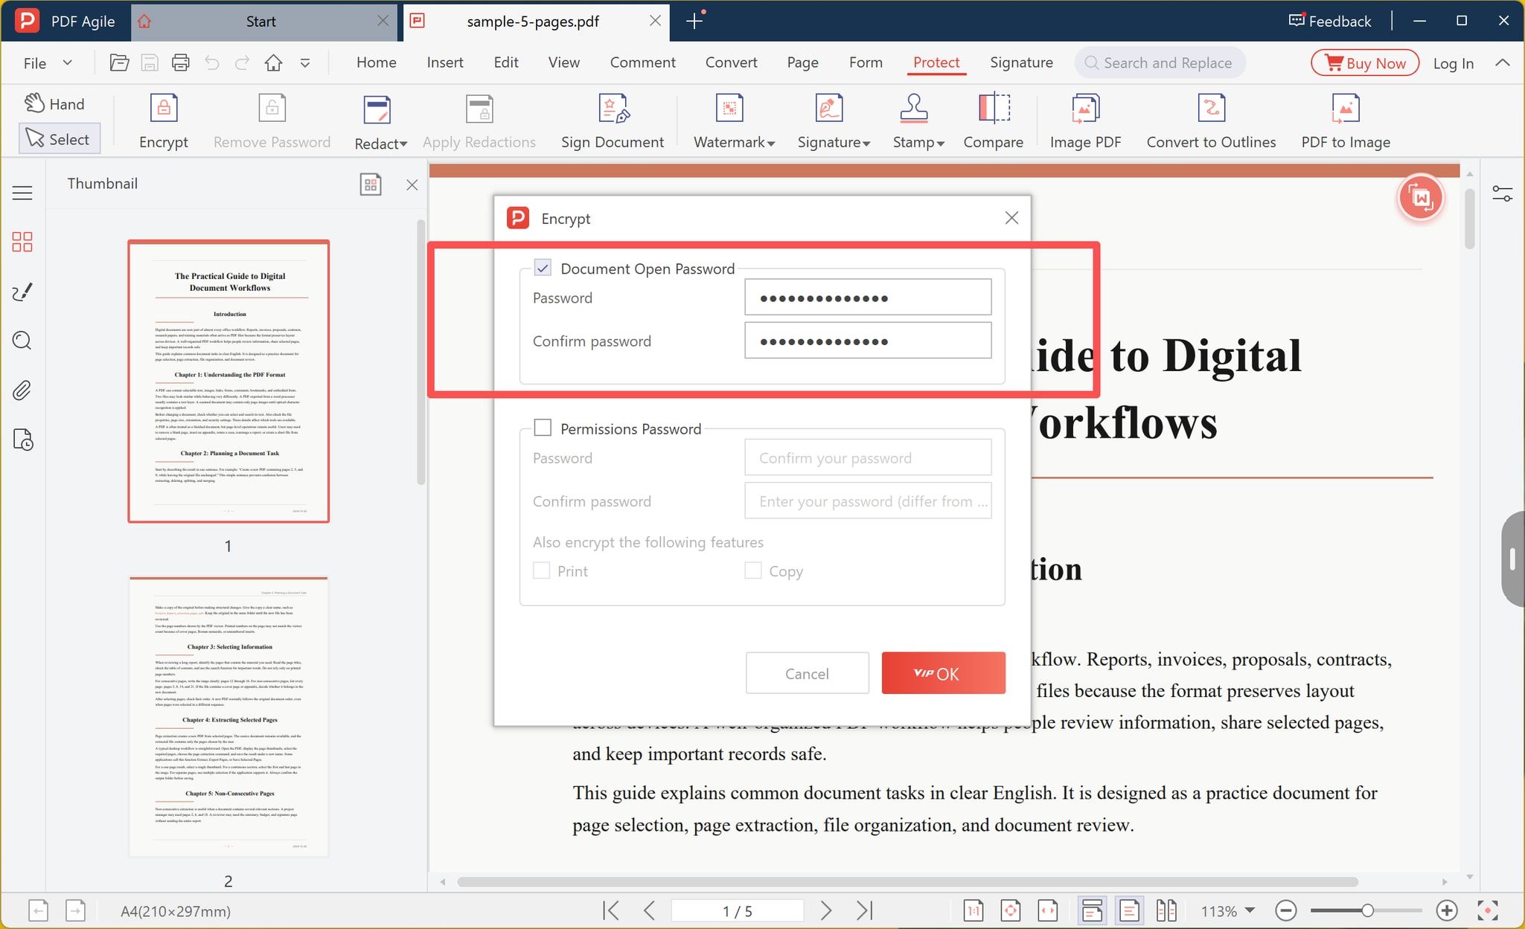Show attachments panel with paperclip icon
Screen dimensions: 1525x929
click(22, 390)
